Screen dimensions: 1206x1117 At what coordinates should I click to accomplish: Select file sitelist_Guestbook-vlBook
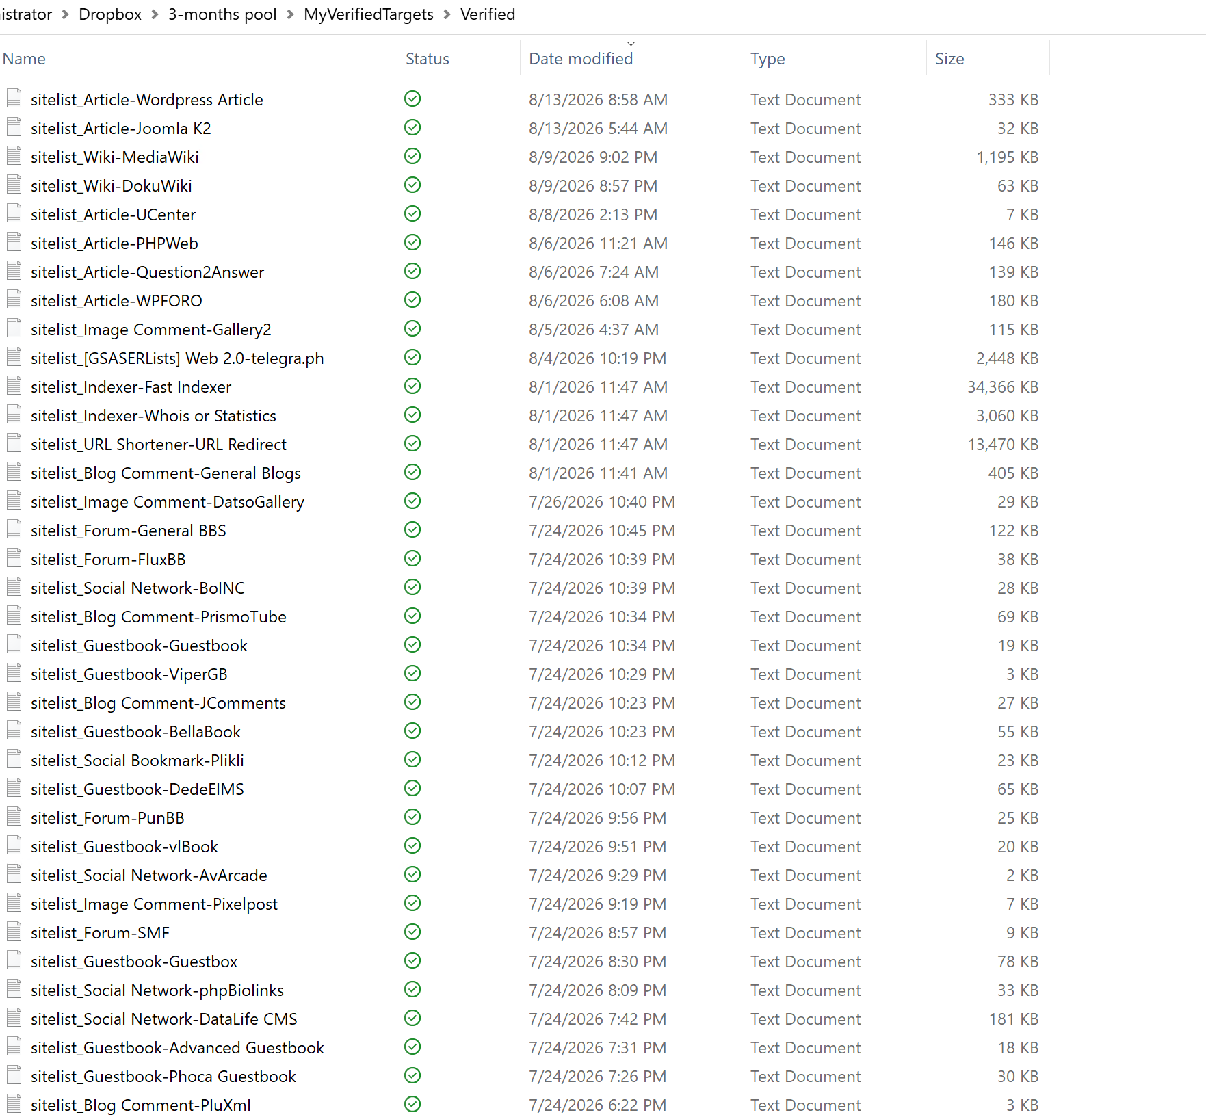tap(124, 846)
